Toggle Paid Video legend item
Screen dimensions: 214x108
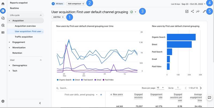(x=108, y=80)
